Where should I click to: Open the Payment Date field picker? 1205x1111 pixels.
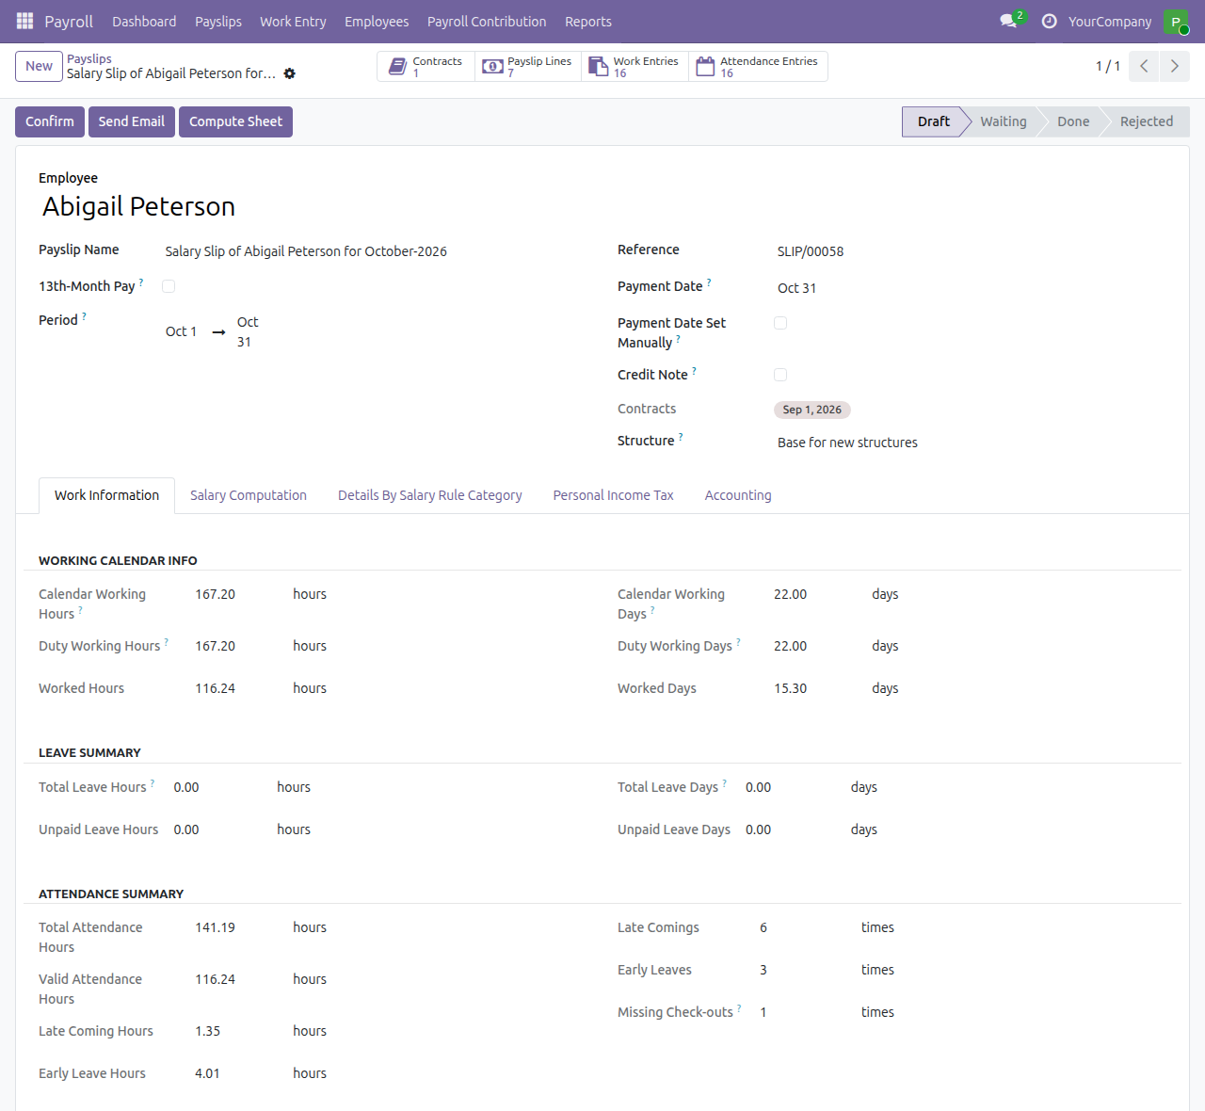970,288
